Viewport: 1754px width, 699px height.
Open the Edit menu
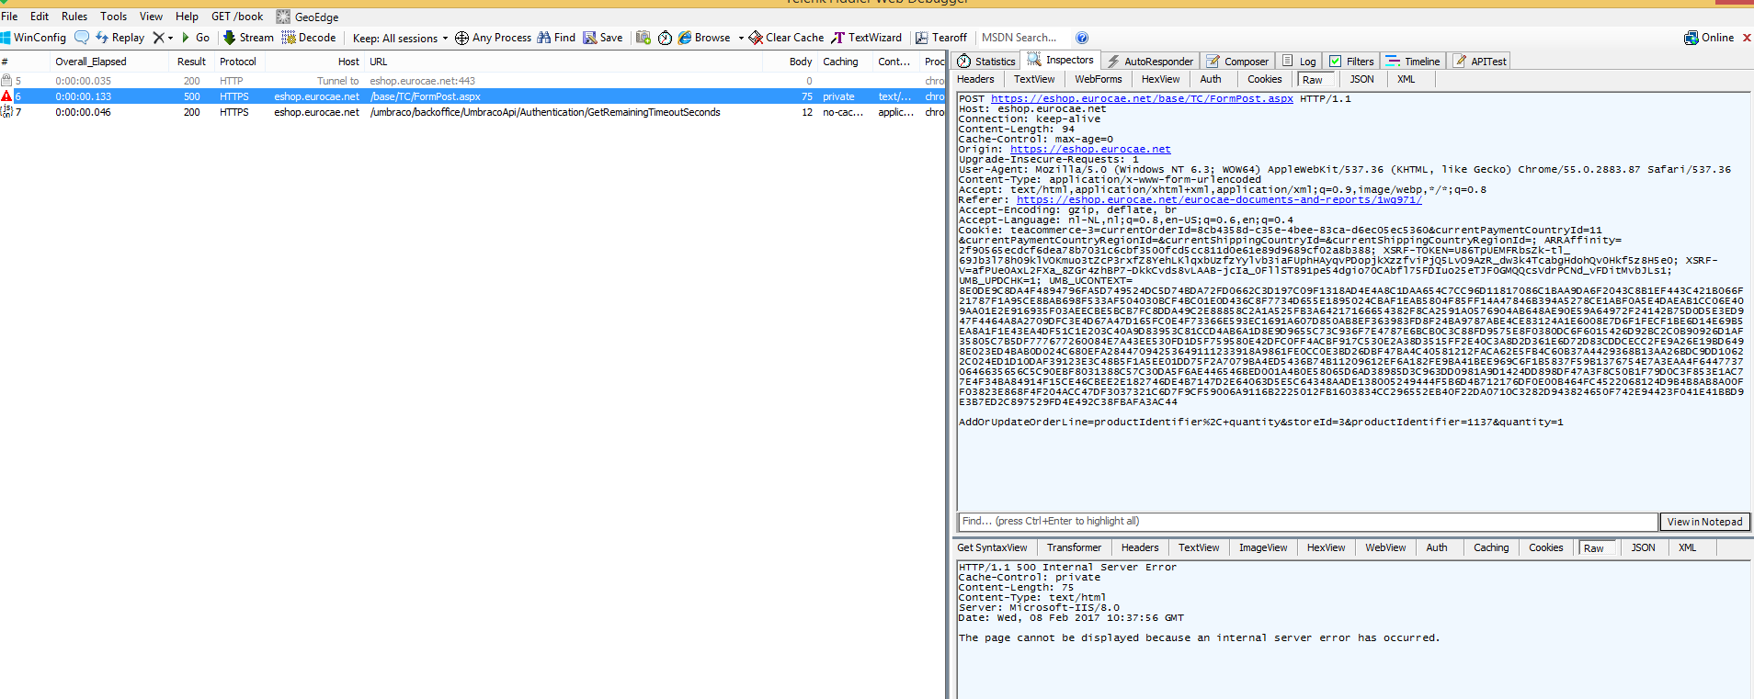point(40,17)
